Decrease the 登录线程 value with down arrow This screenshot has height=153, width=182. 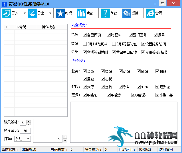point(29,124)
